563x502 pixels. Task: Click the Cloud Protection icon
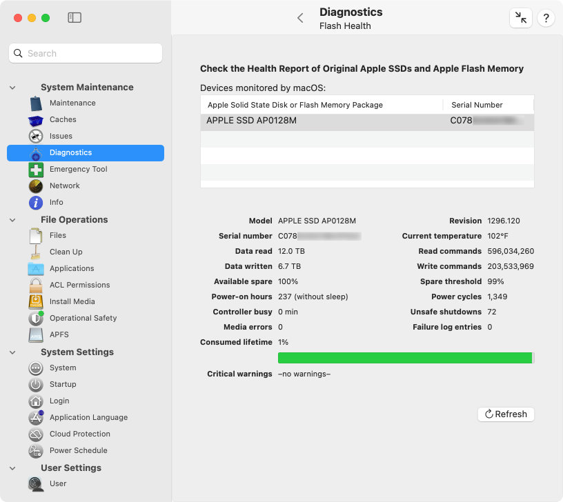pos(36,434)
